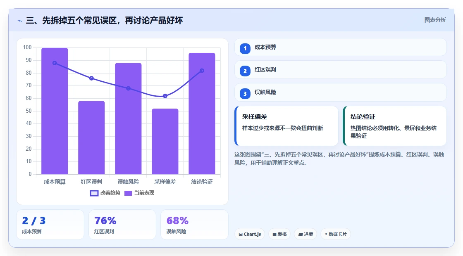Image resolution: width=463 pixels, height=256 pixels.
Task: Click the 进度 tag
Action: [305, 234]
